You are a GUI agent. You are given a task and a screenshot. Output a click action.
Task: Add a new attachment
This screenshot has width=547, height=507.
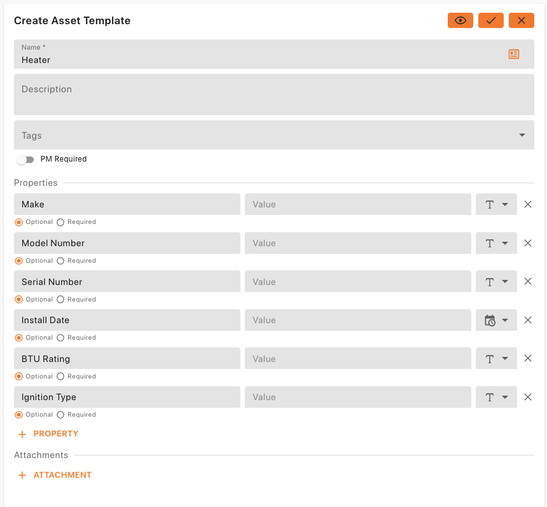click(55, 475)
